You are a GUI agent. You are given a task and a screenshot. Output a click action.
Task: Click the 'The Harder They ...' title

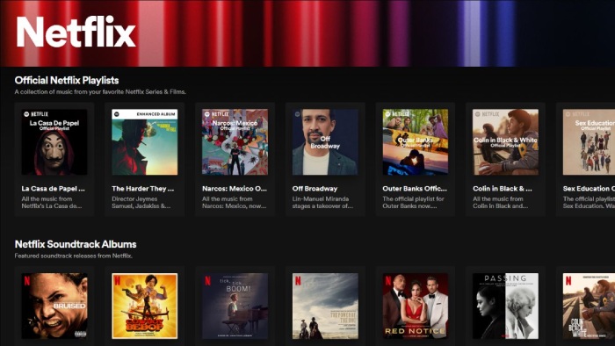[x=142, y=189]
